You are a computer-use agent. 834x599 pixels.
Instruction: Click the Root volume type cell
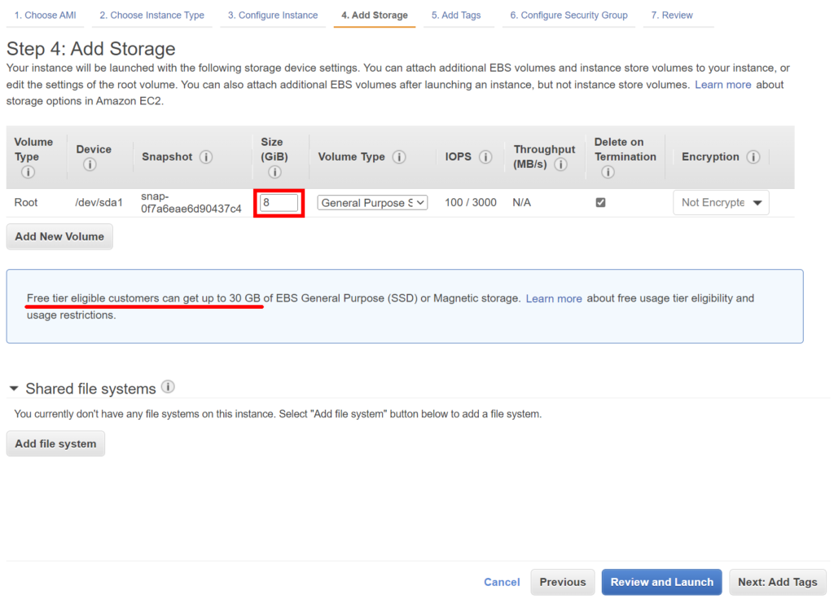[26, 203]
